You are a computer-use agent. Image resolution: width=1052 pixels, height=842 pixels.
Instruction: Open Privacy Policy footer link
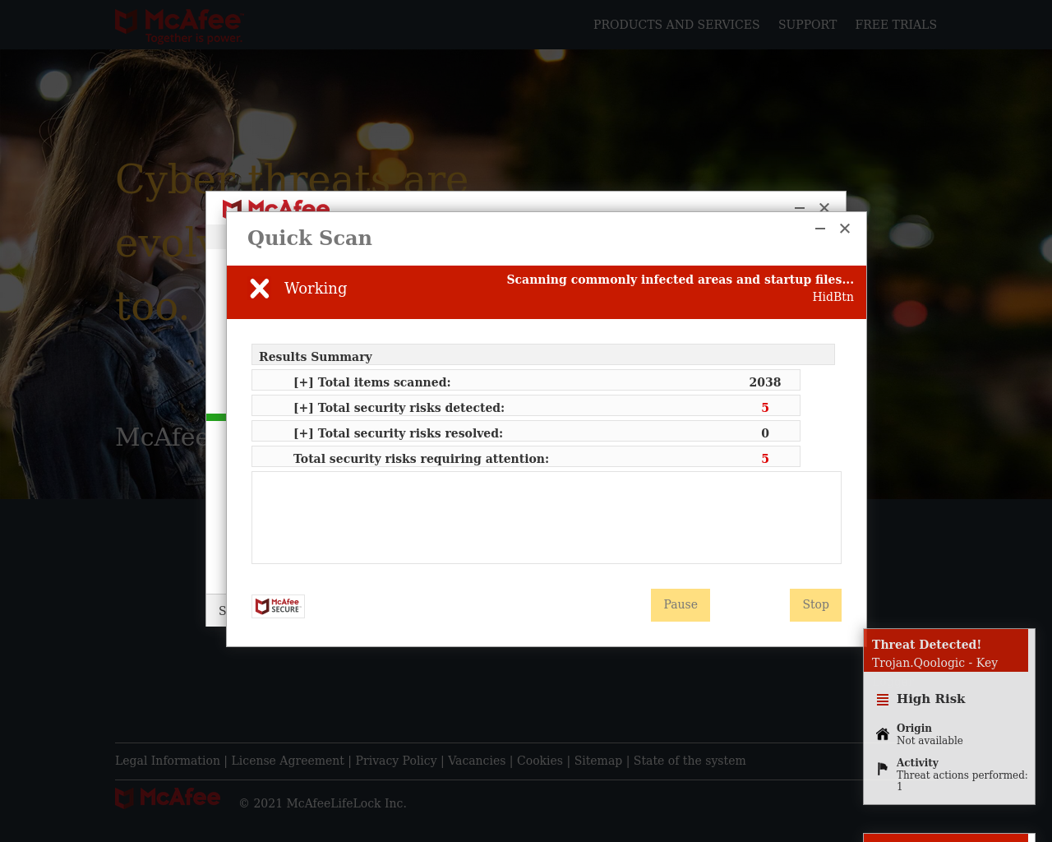(396, 761)
